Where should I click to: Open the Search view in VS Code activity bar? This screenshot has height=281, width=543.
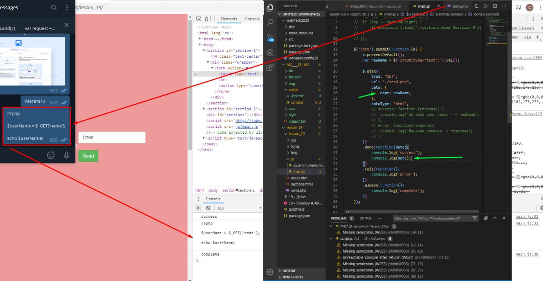click(x=270, y=23)
